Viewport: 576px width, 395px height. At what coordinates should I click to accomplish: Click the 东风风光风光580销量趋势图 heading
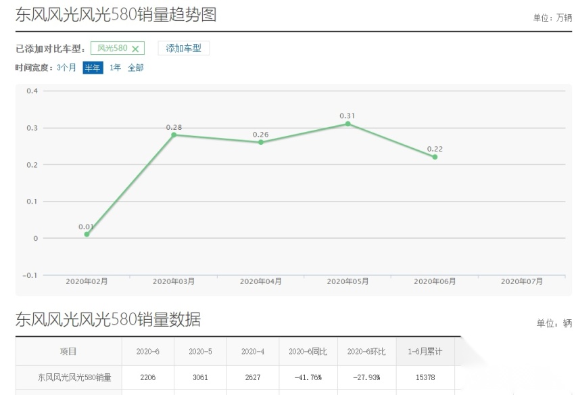116,15
